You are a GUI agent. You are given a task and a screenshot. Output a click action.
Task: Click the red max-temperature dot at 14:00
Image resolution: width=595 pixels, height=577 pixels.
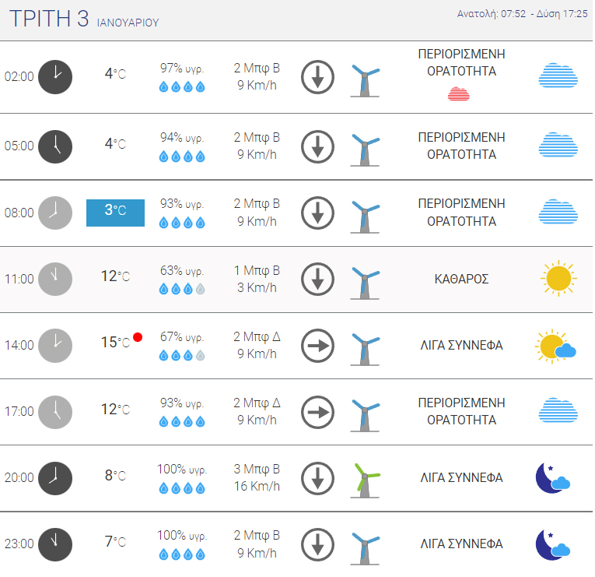(x=138, y=337)
